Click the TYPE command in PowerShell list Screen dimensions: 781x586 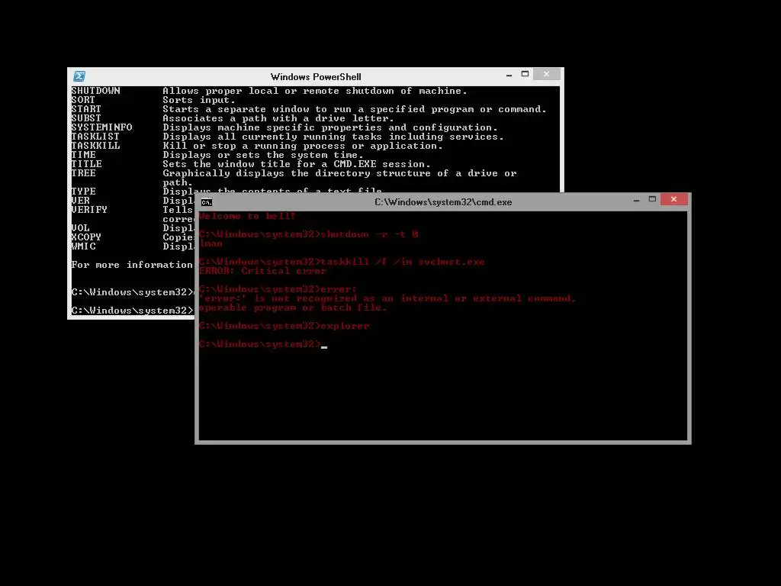pyautogui.click(x=84, y=192)
